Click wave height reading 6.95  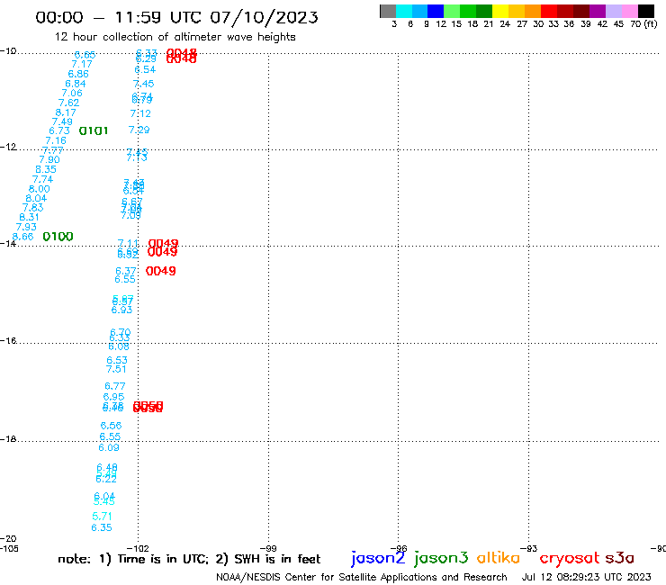click(x=113, y=397)
